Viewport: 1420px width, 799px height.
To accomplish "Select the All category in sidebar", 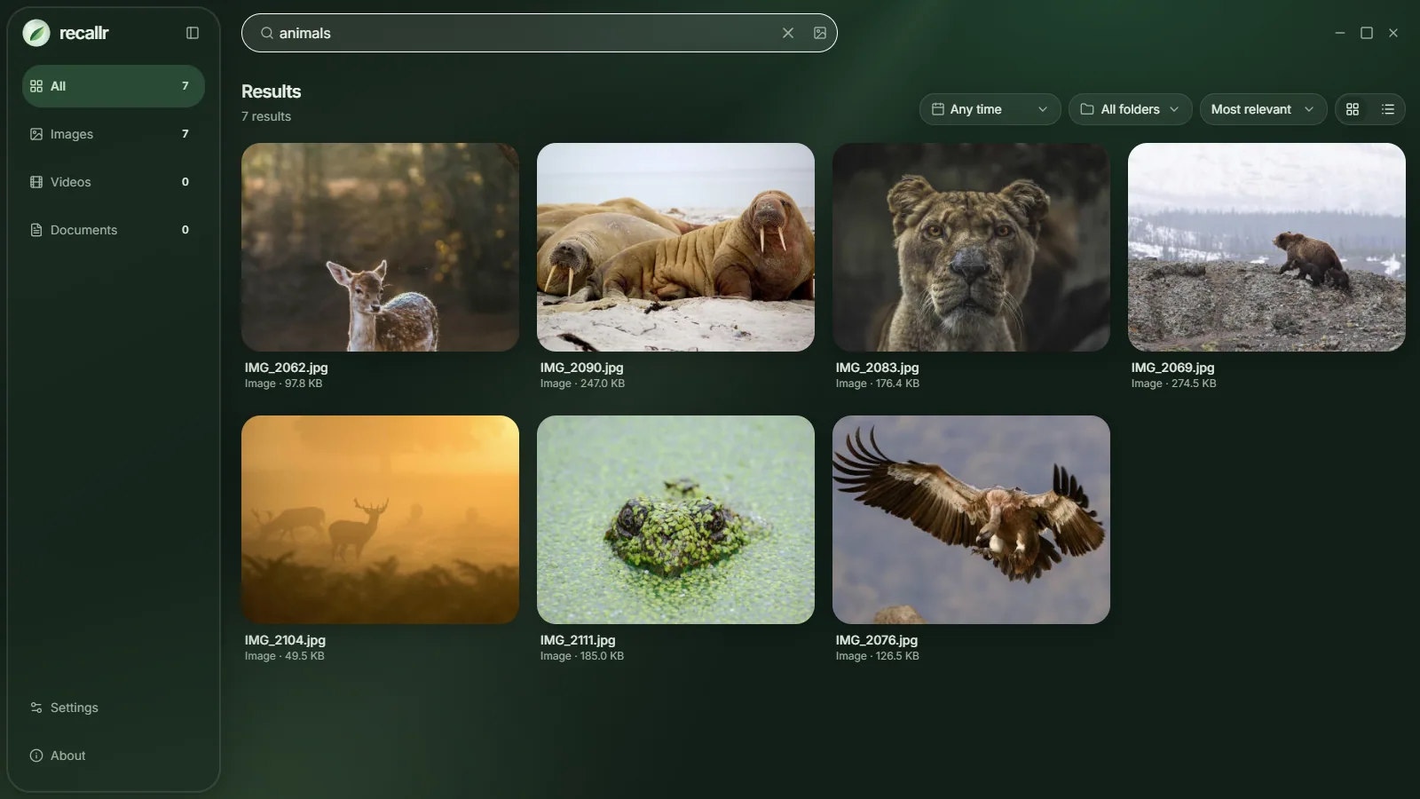I will coord(114,86).
